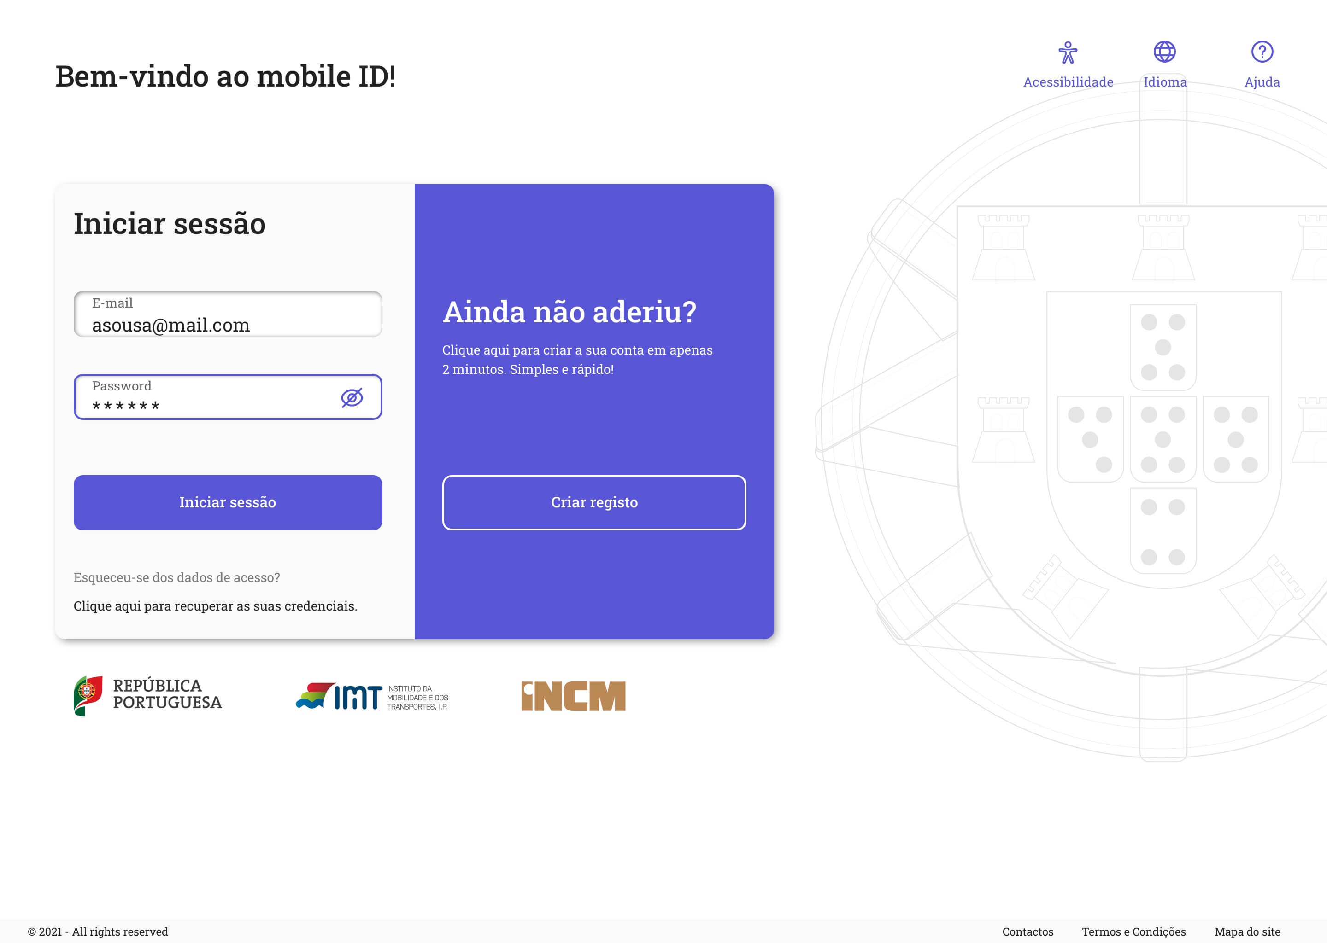Open the Idioma globe icon
Image resolution: width=1327 pixels, height=943 pixels.
[x=1164, y=52]
